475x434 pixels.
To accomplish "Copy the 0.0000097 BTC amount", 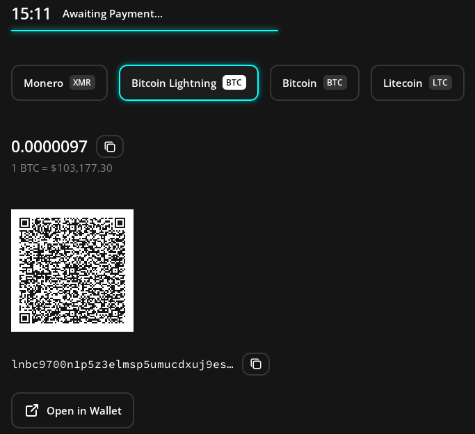I will (110, 147).
